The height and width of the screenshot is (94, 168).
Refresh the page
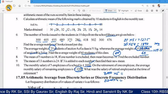(14, 6)
